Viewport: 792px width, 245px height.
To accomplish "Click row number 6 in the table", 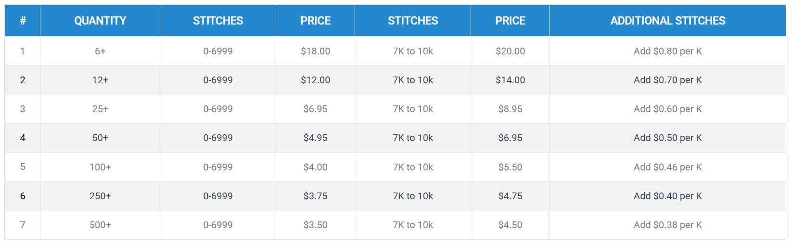I will tap(23, 196).
